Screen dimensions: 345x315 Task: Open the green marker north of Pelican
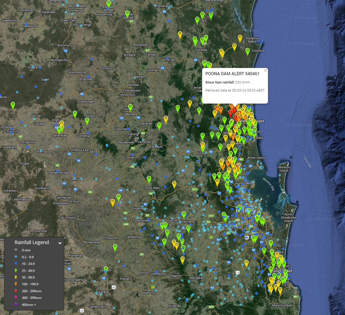coord(13,105)
